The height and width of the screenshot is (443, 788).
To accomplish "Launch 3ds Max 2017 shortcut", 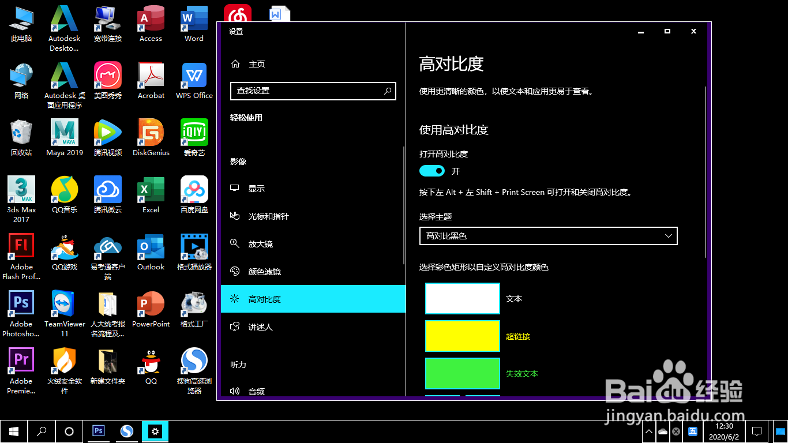I will [21, 200].
